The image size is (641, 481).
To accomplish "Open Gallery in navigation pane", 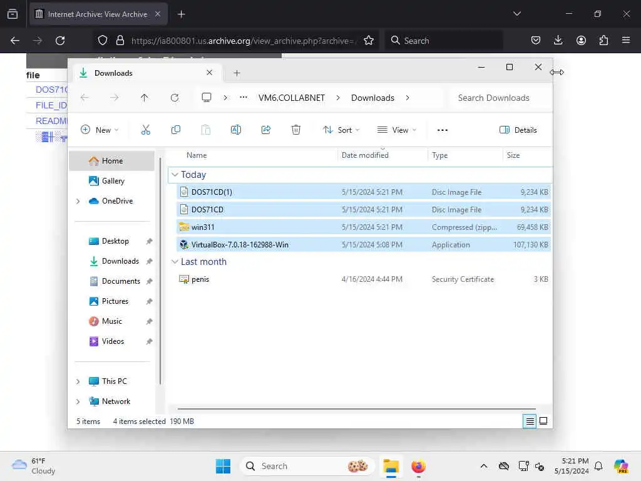I will (x=112, y=181).
